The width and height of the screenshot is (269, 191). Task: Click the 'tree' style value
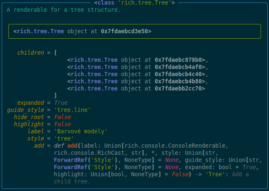pos(64,138)
